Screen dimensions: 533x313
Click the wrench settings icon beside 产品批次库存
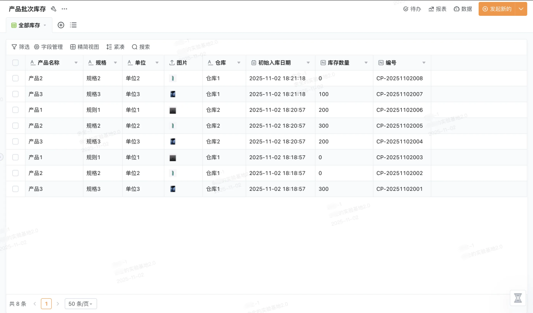54,9
